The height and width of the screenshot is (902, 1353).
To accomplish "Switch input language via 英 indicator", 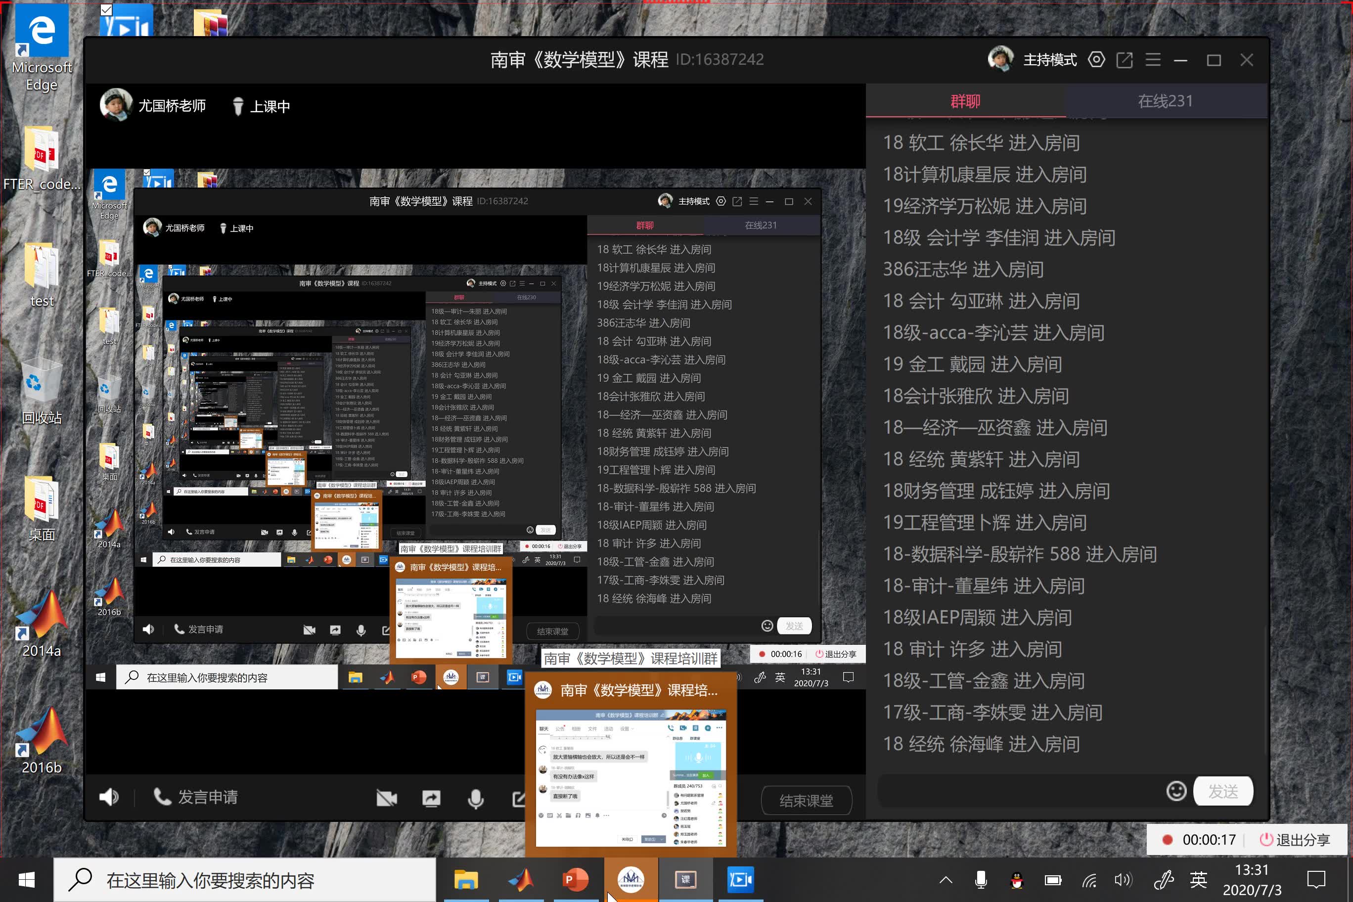I will 1198,880.
